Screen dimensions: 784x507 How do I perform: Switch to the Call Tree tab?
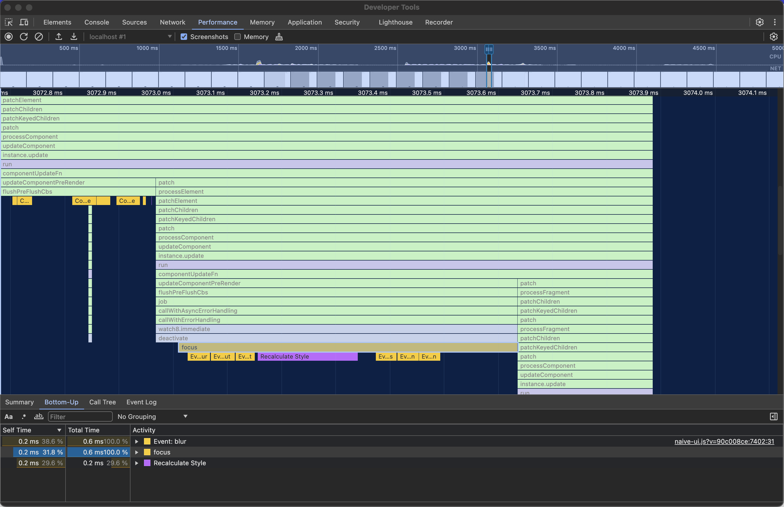click(x=102, y=402)
